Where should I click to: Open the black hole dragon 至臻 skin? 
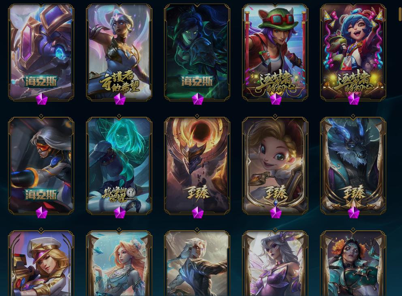coord(197,165)
